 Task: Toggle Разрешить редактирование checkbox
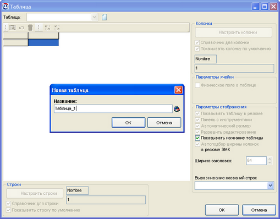(x=197, y=132)
